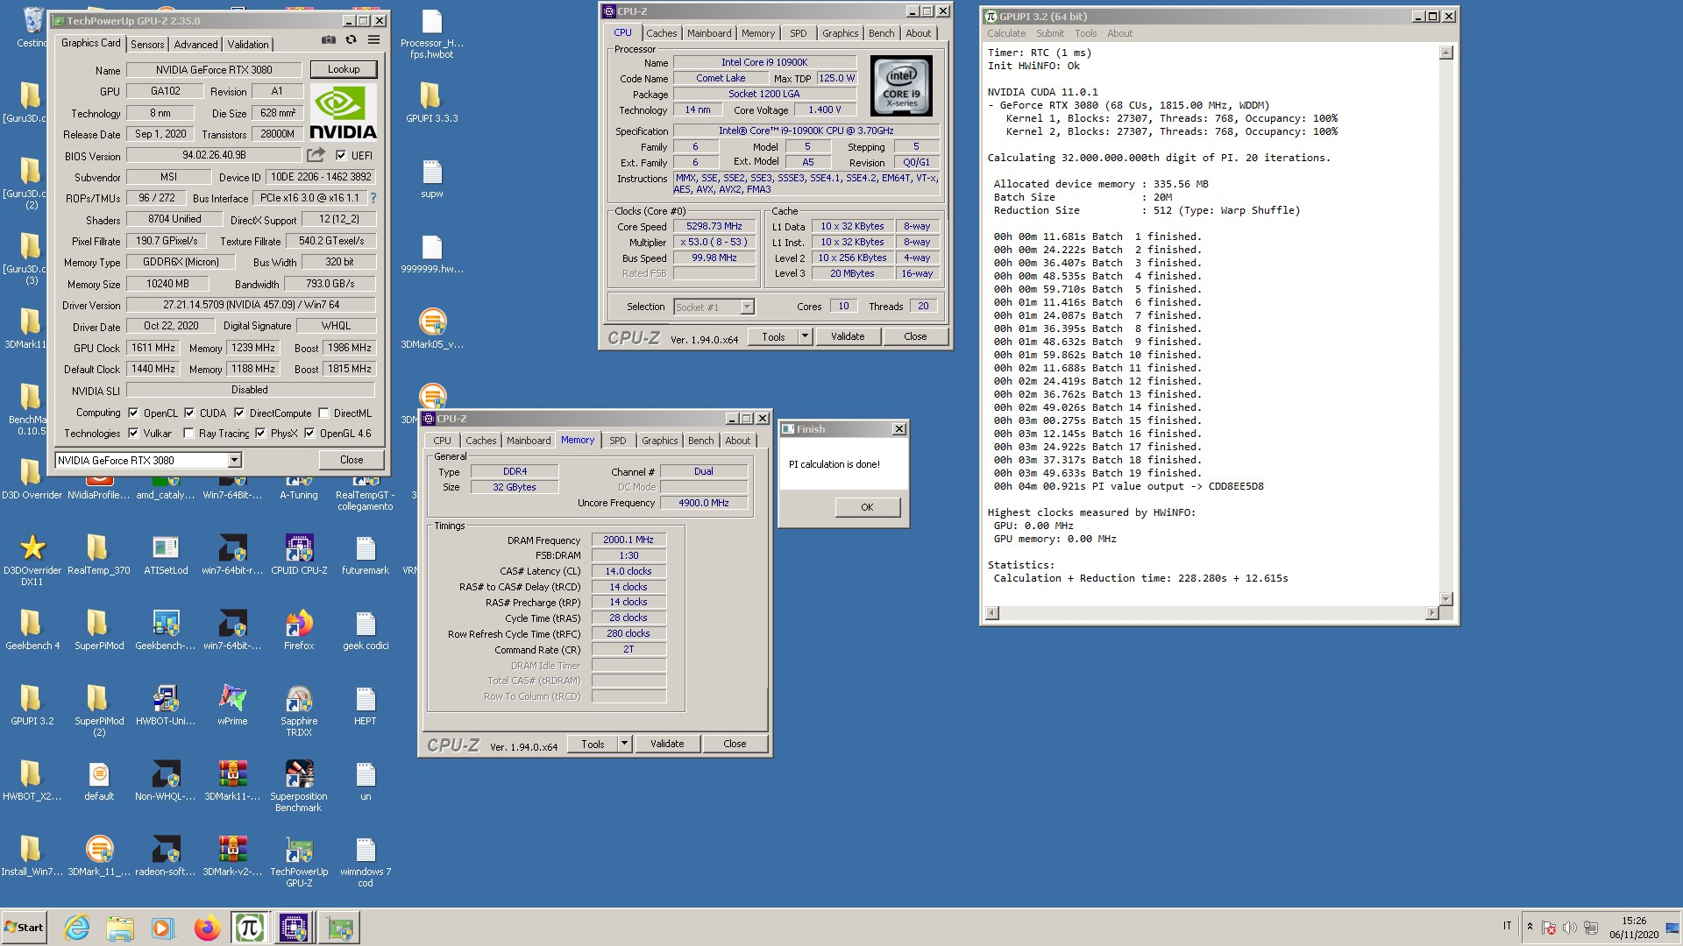
Task: Click the Windows Explorer taskbar icon
Action: [120, 928]
